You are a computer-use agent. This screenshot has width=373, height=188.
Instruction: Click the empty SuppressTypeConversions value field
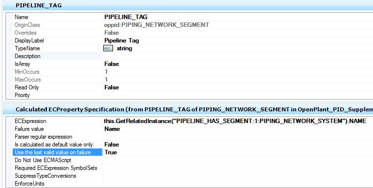click(238, 176)
